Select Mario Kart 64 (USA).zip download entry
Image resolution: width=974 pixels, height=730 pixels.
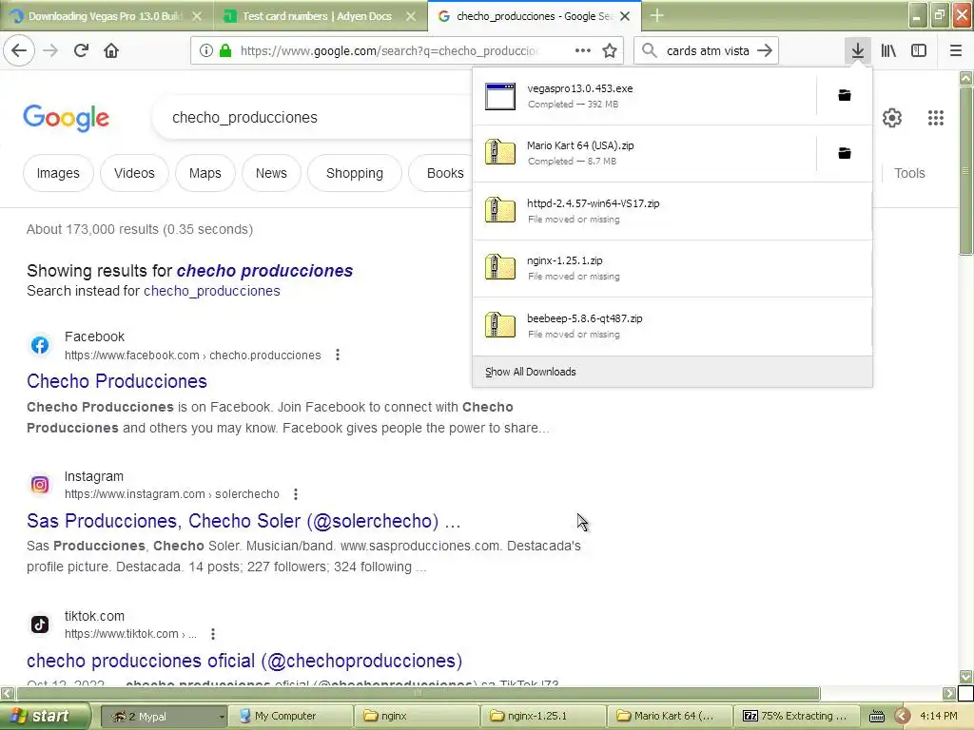point(644,153)
